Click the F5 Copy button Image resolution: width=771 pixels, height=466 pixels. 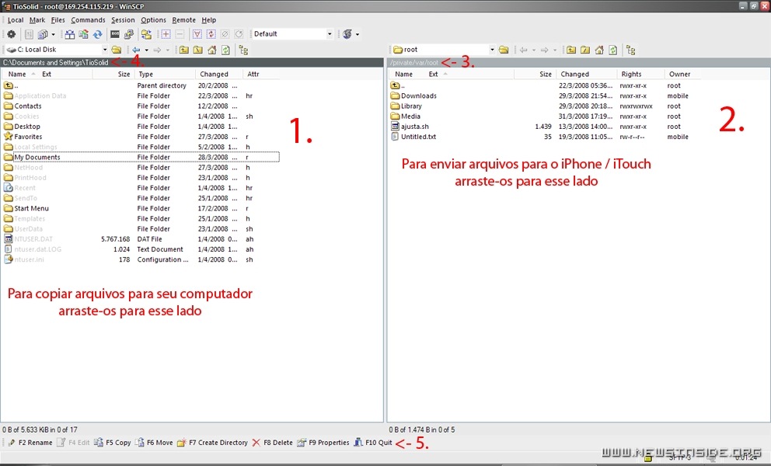[x=113, y=443]
